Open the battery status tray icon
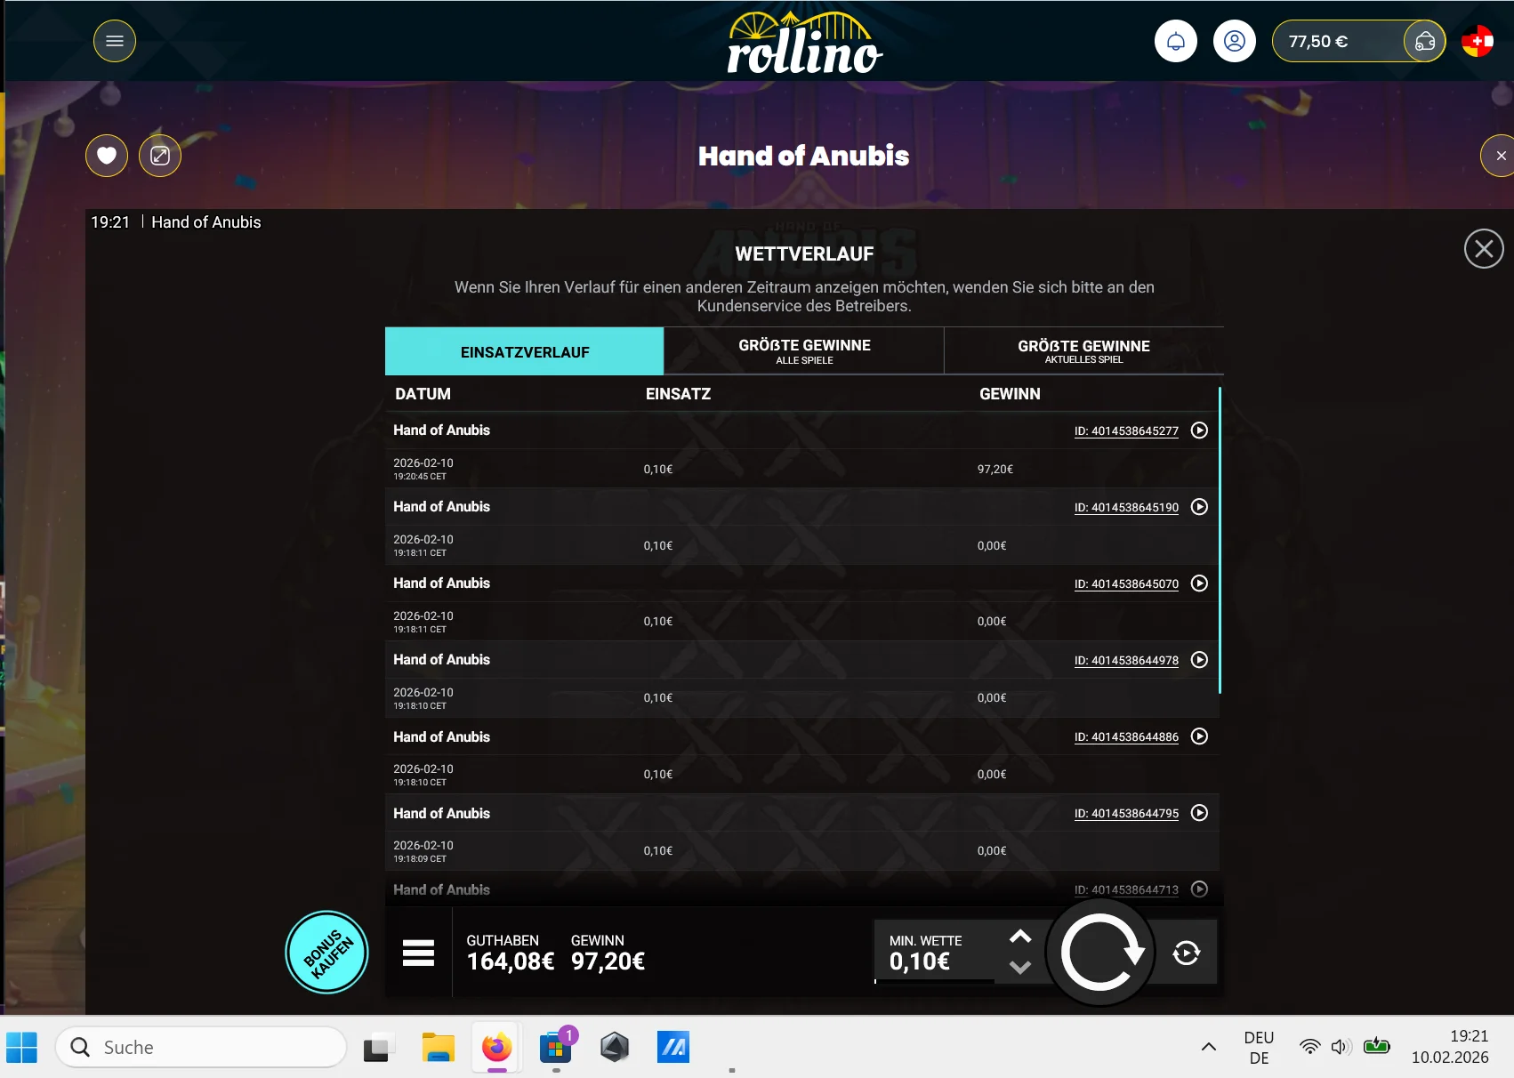The width and height of the screenshot is (1514, 1078). (1377, 1046)
